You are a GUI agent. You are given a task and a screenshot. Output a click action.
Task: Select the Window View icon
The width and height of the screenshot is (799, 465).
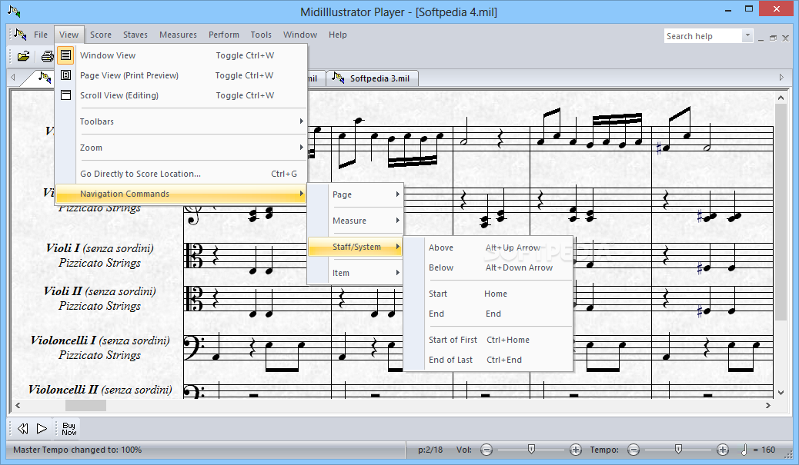point(65,55)
